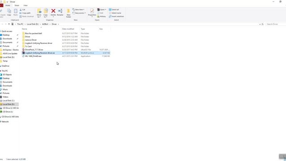Open Videos under This PC
Image resolution: width=286 pixels, height=161 pixels.
point(5,97)
